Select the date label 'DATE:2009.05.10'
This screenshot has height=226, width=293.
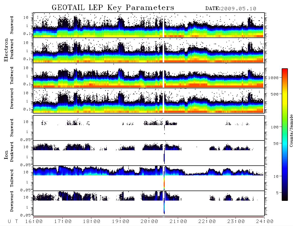point(231,9)
